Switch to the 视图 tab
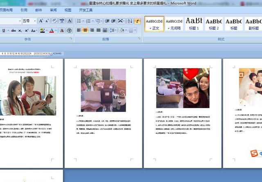Image resolution: width=262 pixels, height=182 pixels. pyautogui.click(x=68, y=10)
